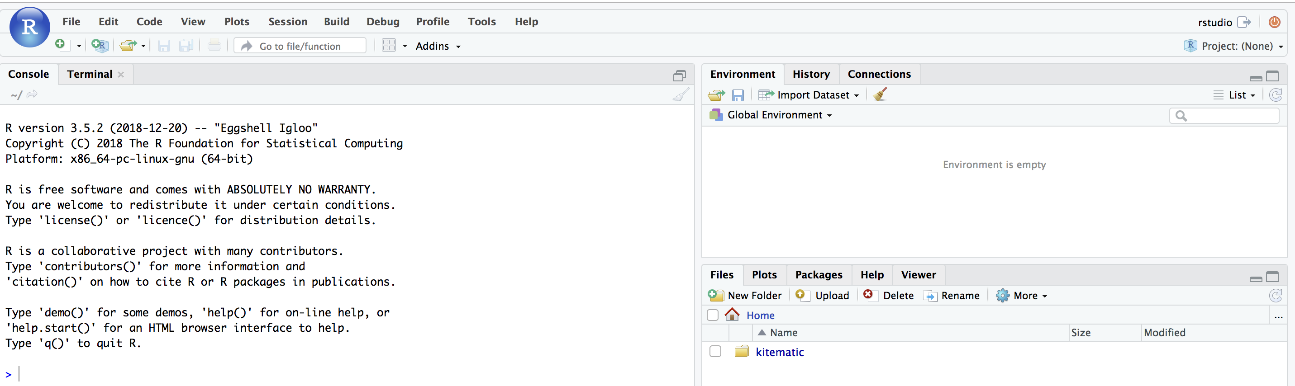Open the More gear dropdown

pos(1022,296)
